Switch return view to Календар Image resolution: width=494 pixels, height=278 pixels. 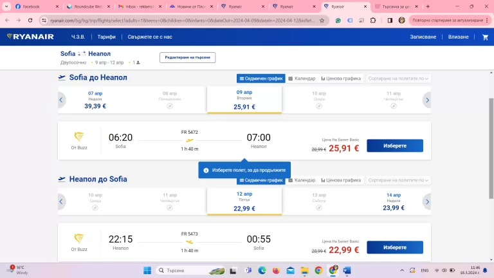(302, 180)
